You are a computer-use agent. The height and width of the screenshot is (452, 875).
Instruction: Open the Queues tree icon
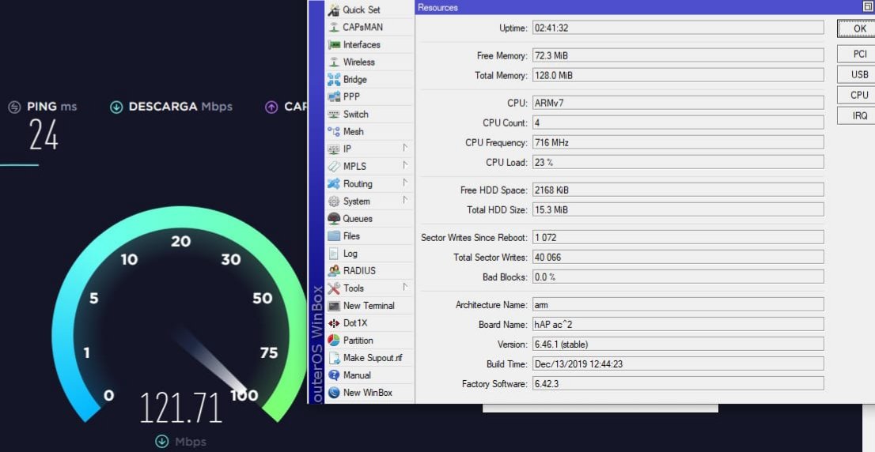tap(334, 218)
